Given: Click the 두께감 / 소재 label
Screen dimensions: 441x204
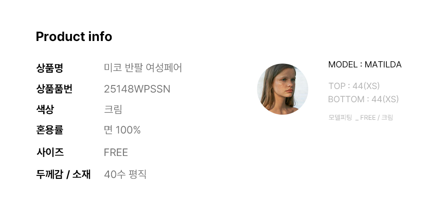Looking at the screenshot, I should coord(63,174).
